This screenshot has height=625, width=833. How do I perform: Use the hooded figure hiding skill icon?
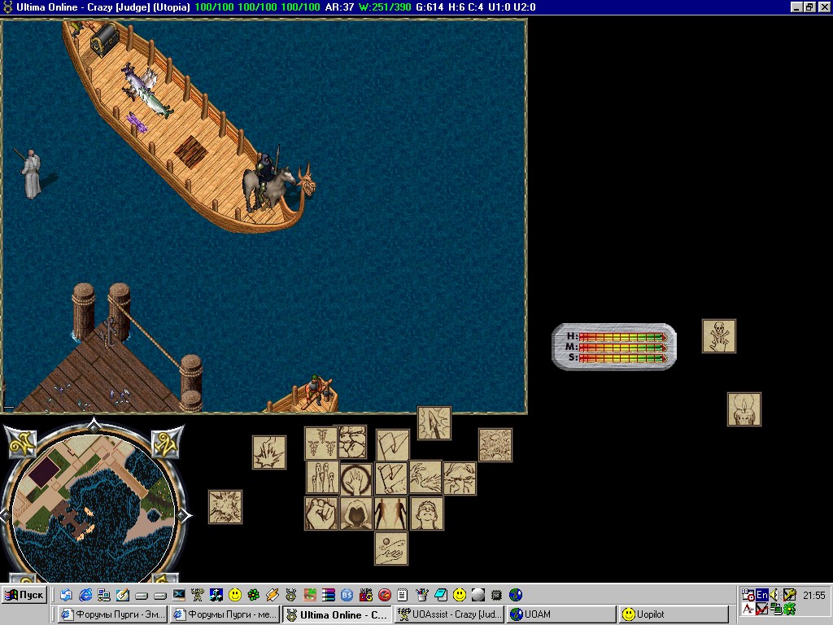(356, 513)
